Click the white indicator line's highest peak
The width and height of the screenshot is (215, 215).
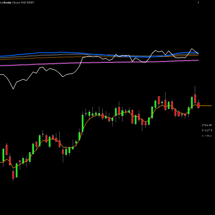coord(192,49)
